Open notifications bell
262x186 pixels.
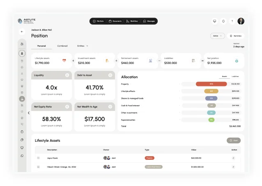pyautogui.click(x=223, y=21)
